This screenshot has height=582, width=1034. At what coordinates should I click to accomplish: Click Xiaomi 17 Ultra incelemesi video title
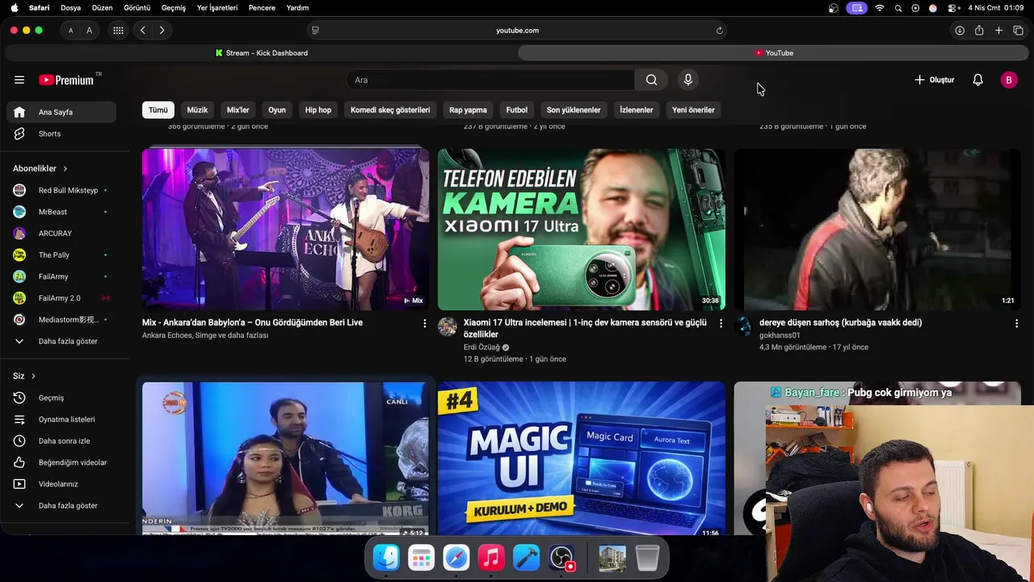click(585, 328)
